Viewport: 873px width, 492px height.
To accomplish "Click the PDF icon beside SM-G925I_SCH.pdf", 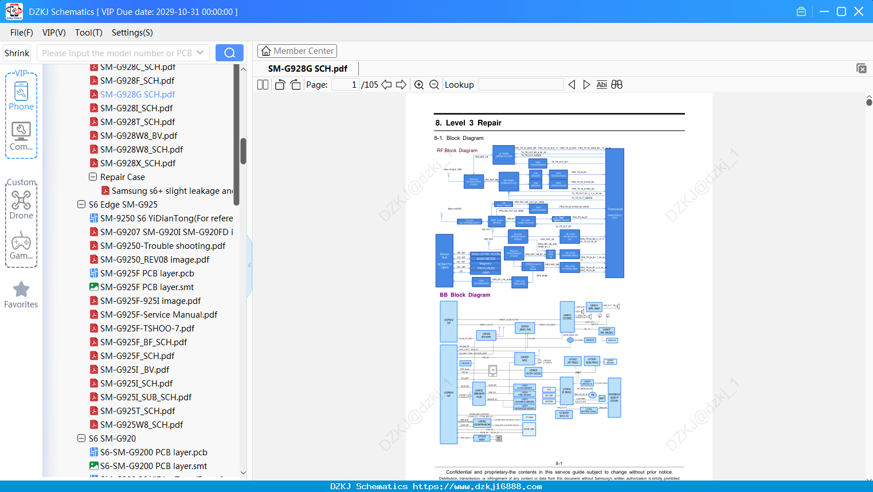I will 93,384.
